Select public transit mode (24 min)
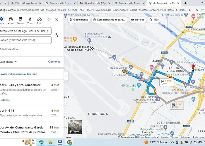 (x=20, y=21)
